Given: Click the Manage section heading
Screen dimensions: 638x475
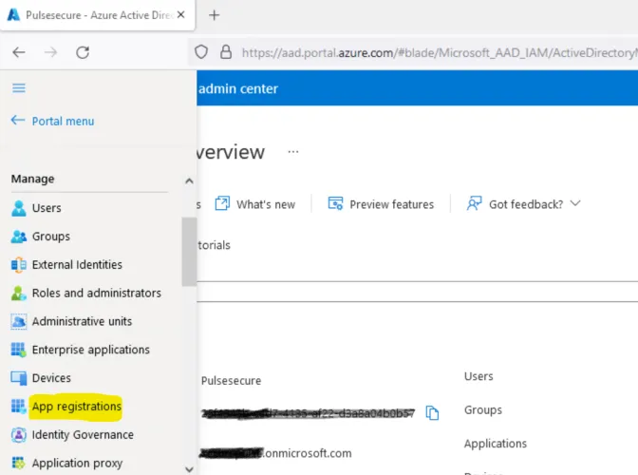Looking at the screenshot, I should click(x=33, y=179).
